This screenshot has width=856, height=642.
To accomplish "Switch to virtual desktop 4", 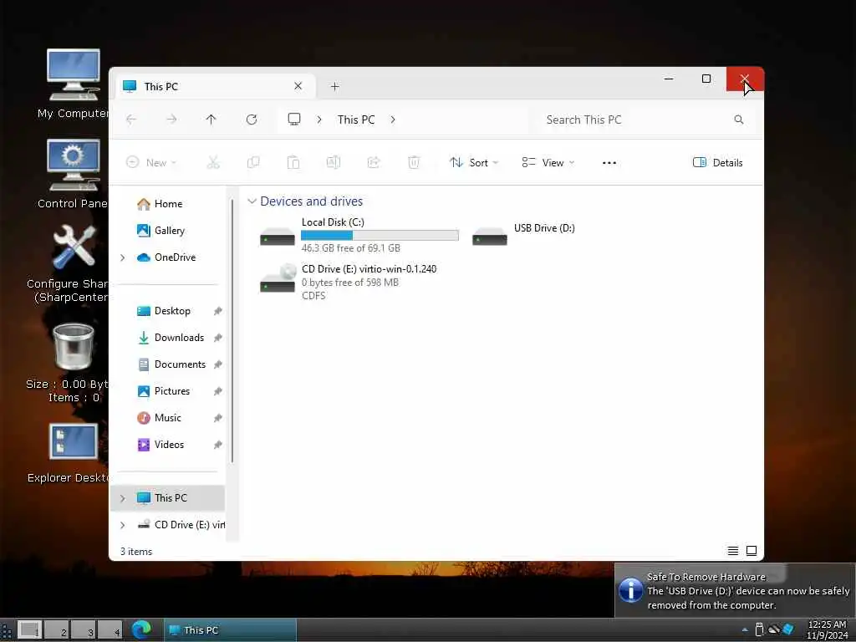I will tap(110, 630).
